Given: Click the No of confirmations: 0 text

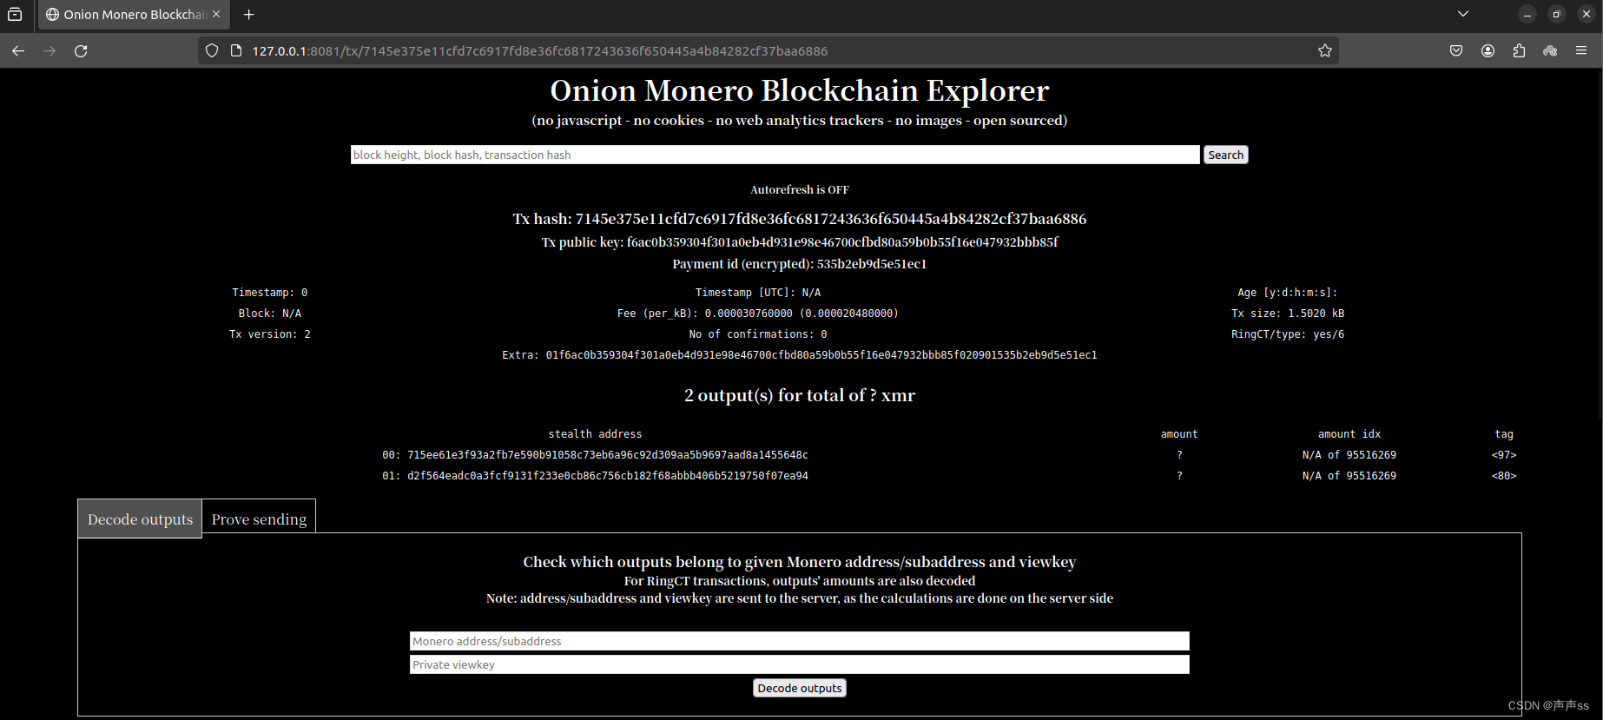Looking at the screenshot, I should point(758,334).
